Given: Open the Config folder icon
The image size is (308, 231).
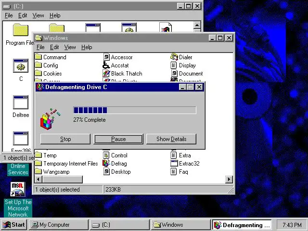Looking at the screenshot, I should pos(38,65).
